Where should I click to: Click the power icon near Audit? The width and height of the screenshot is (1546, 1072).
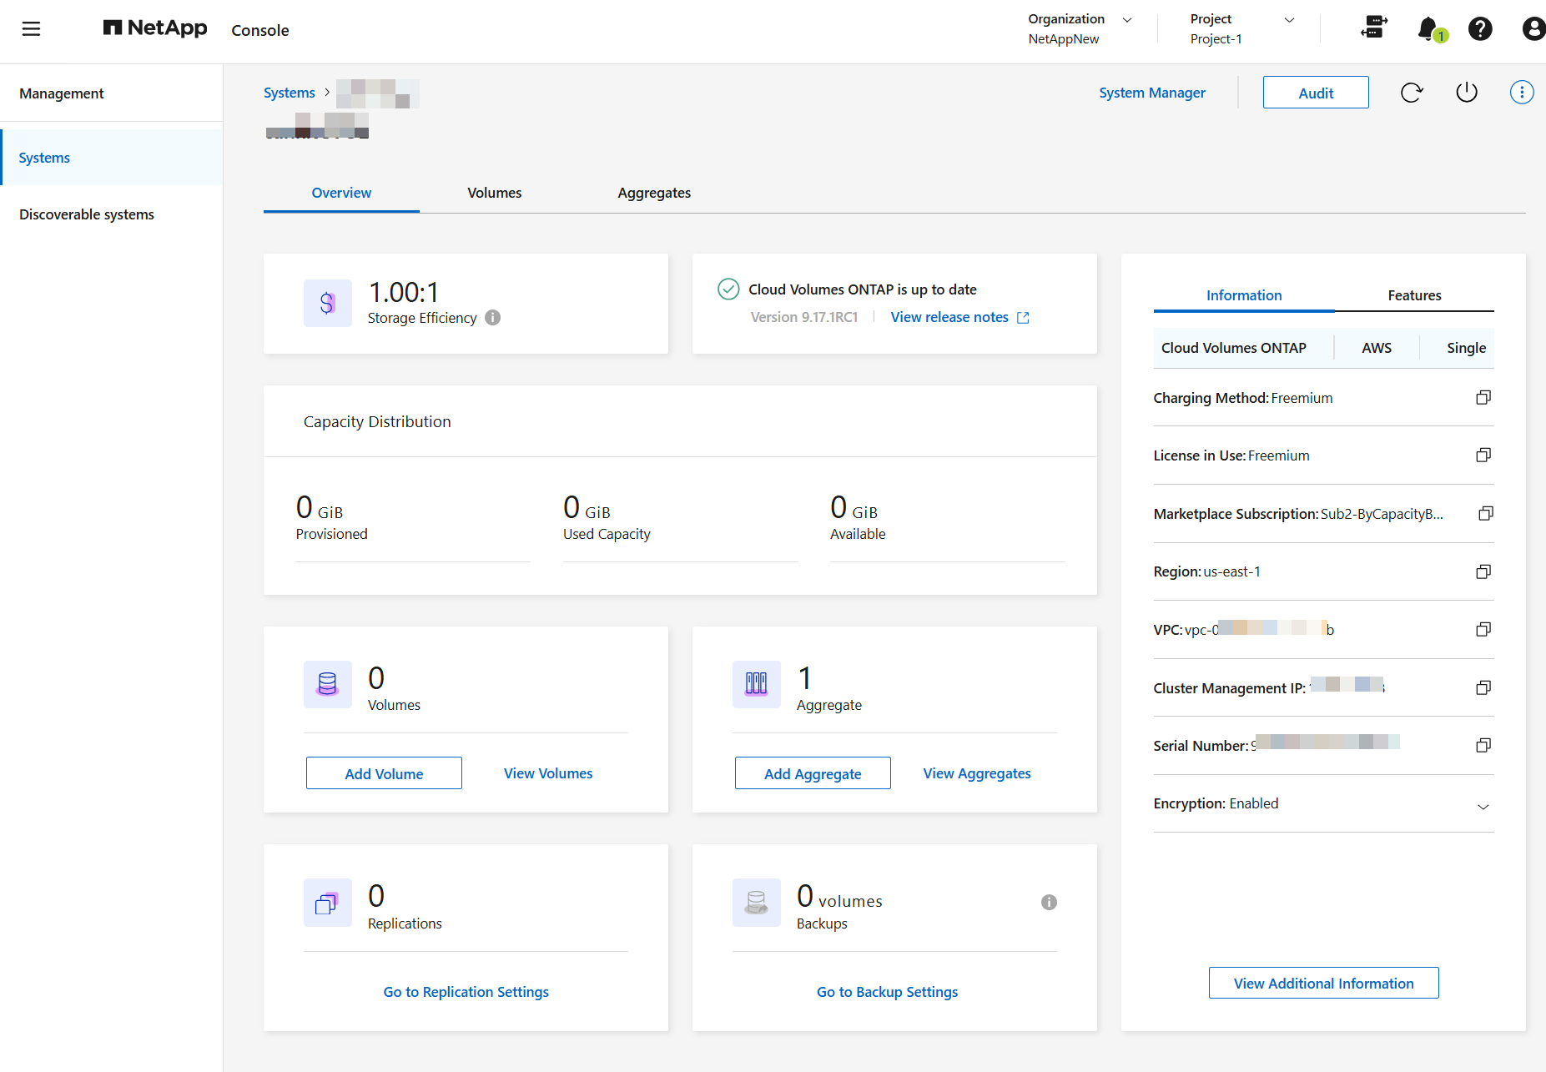(1466, 93)
